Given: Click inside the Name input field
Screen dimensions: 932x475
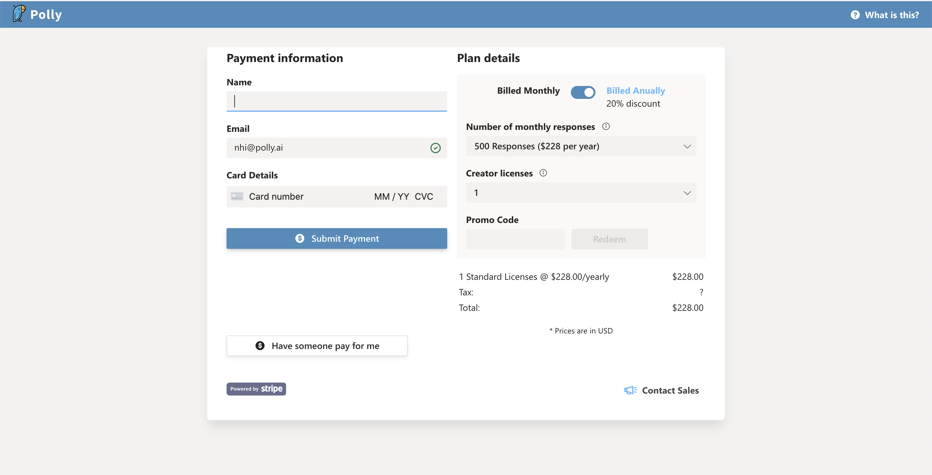Looking at the screenshot, I should [336, 101].
